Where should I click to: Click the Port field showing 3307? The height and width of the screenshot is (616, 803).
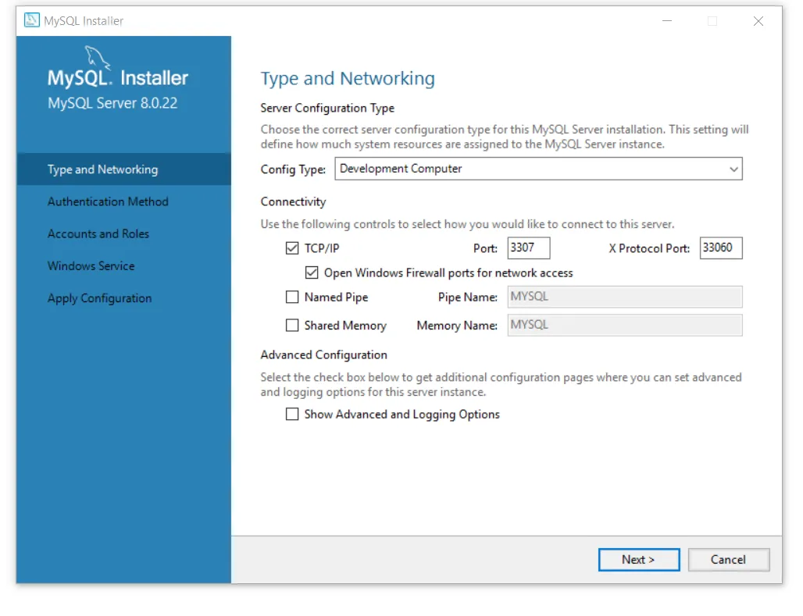tap(529, 247)
